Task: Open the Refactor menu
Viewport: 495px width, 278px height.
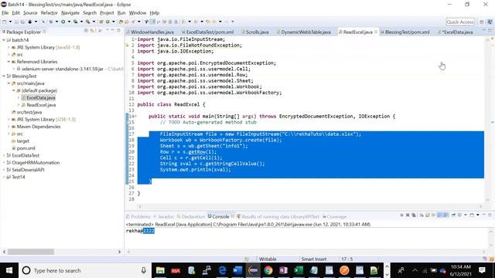Action: [49, 13]
